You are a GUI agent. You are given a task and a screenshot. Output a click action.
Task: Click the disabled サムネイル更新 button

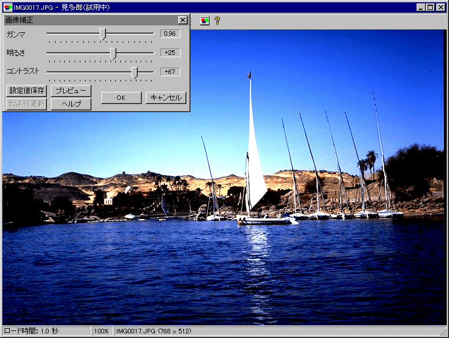click(27, 104)
